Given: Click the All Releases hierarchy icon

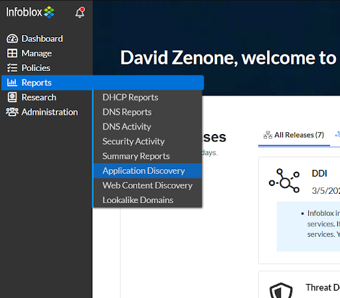Looking at the screenshot, I should 268,135.
